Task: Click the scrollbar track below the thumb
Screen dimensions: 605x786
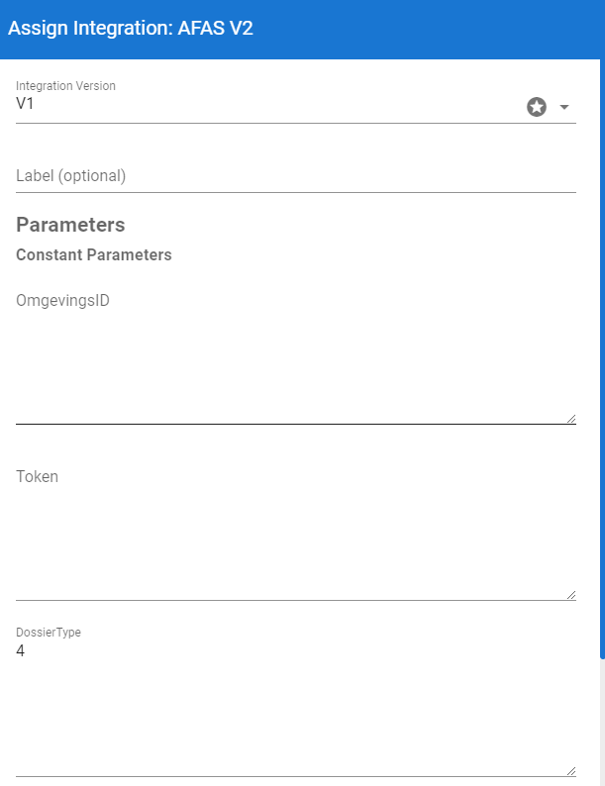Action: point(601,723)
